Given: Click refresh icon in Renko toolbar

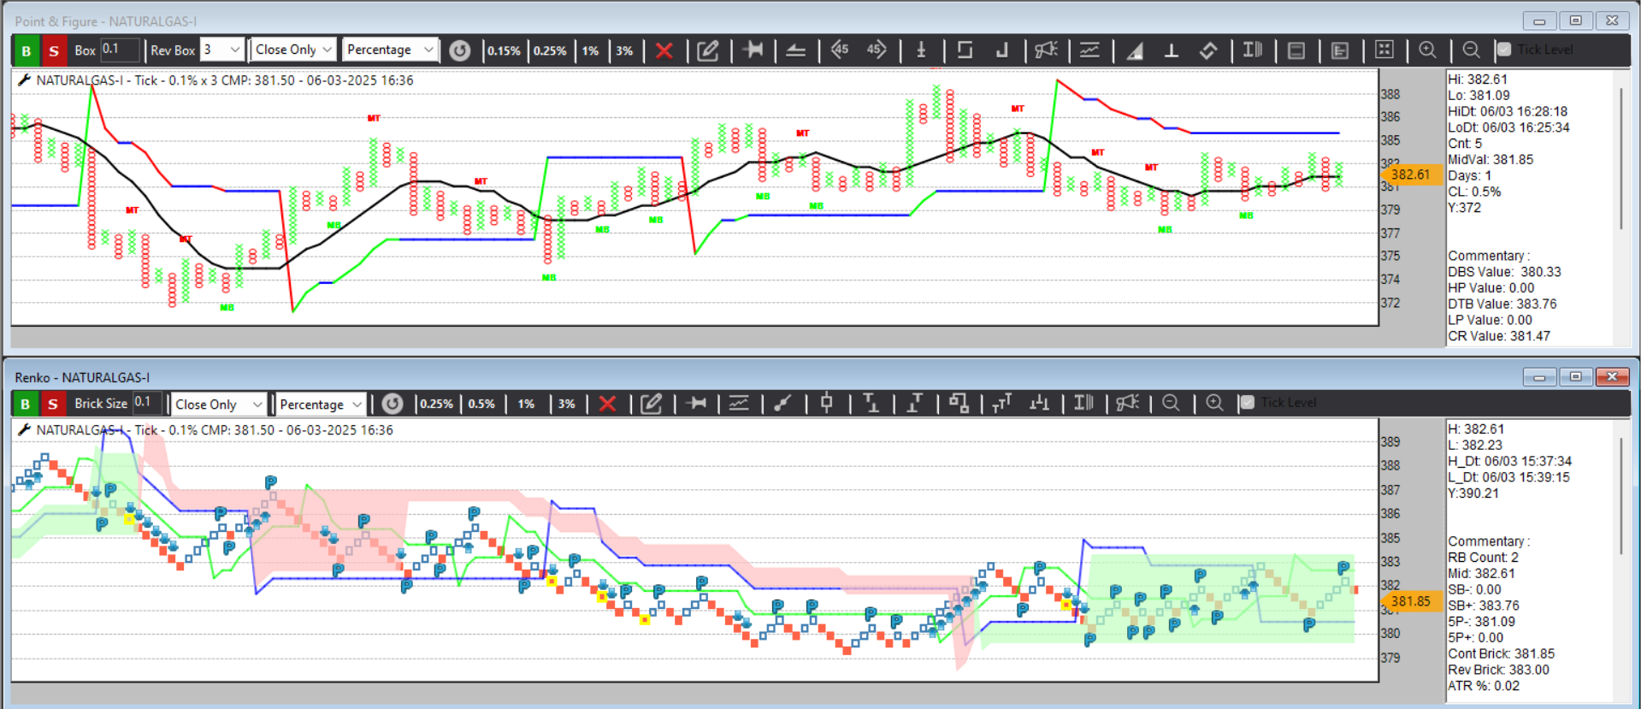Looking at the screenshot, I should 393,404.
